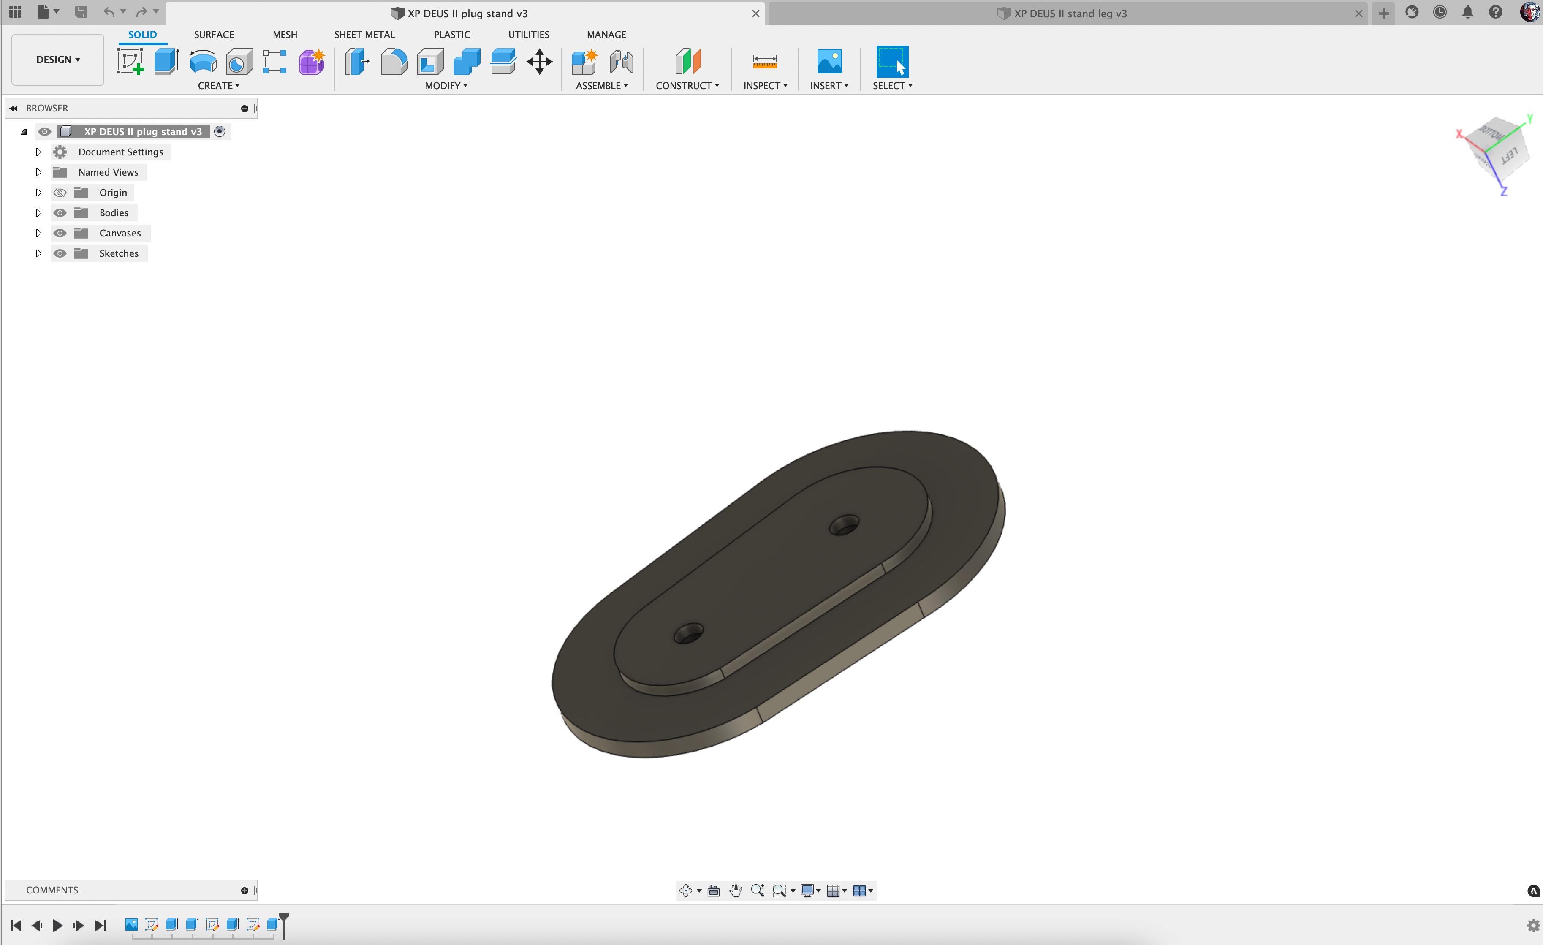The image size is (1543, 945).
Task: Select the Create Sketch tool
Action: pyautogui.click(x=130, y=61)
